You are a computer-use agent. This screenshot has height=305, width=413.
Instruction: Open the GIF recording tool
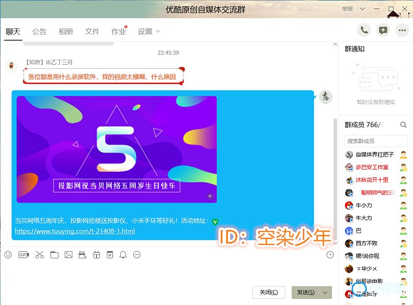(x=24, y=255)
